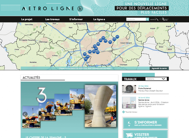Image resolution: width=189 pixels, height=138 pixels.
Task: Open the Sainte-Anne news title
Action: 144,100
